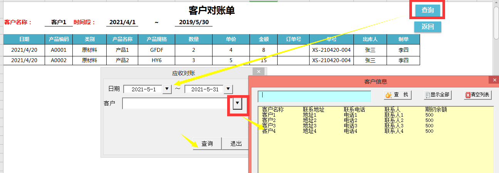Image resolution: width=499 pixels, height=173 pixels.
Task: Click the start date field 2021-5-1
Action: [143, 89]
